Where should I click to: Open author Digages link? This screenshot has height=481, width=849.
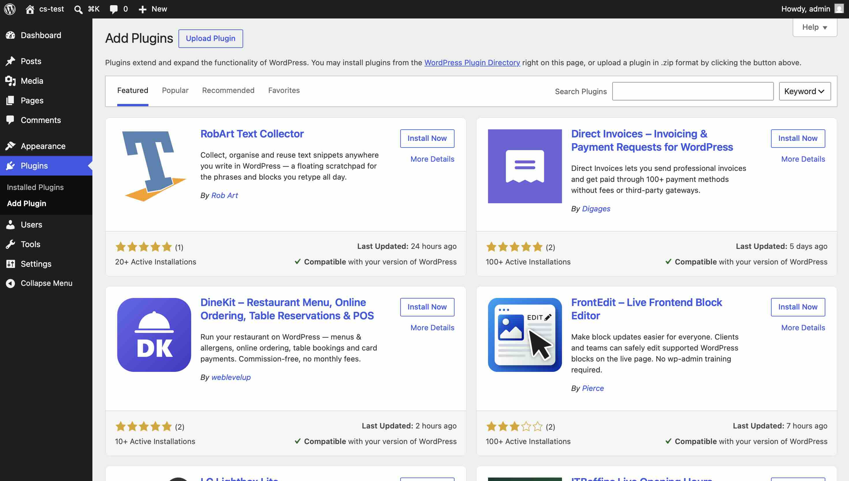pos(596,208)
